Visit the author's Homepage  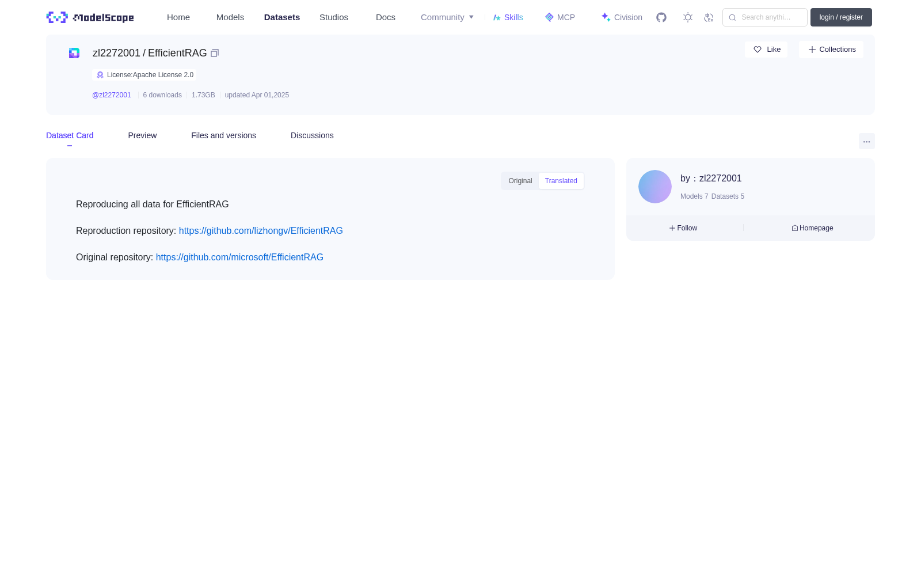click(812, 228)
